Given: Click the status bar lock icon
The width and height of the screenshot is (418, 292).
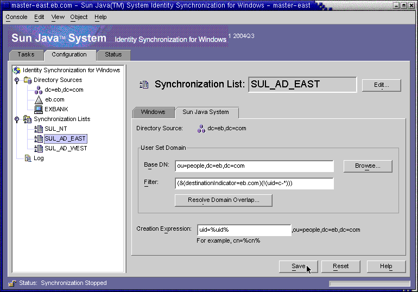Looking at the screenshot, I should coord(12,283).
